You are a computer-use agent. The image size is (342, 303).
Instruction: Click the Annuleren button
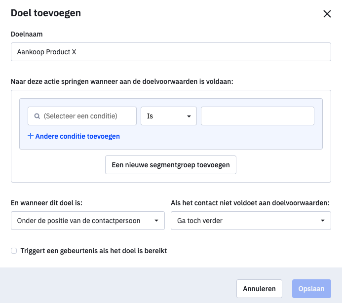[259, 289]
